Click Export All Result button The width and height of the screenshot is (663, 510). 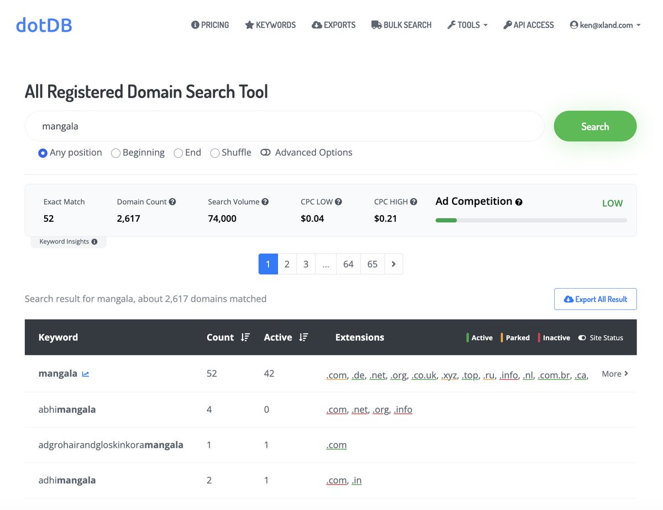pos(595,299)
